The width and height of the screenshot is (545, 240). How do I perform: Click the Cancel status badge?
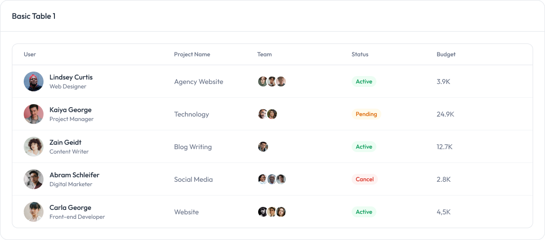tap(364, 179)
